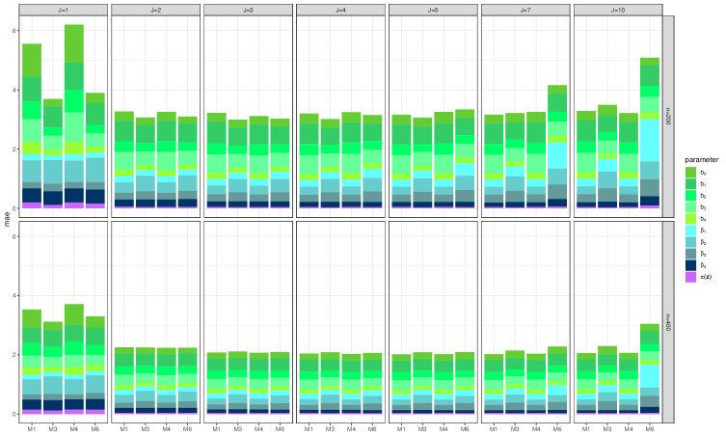This screenshot has height=436, width=726.
Task: Select the J=7 facet header
Action: coord(524,10)
